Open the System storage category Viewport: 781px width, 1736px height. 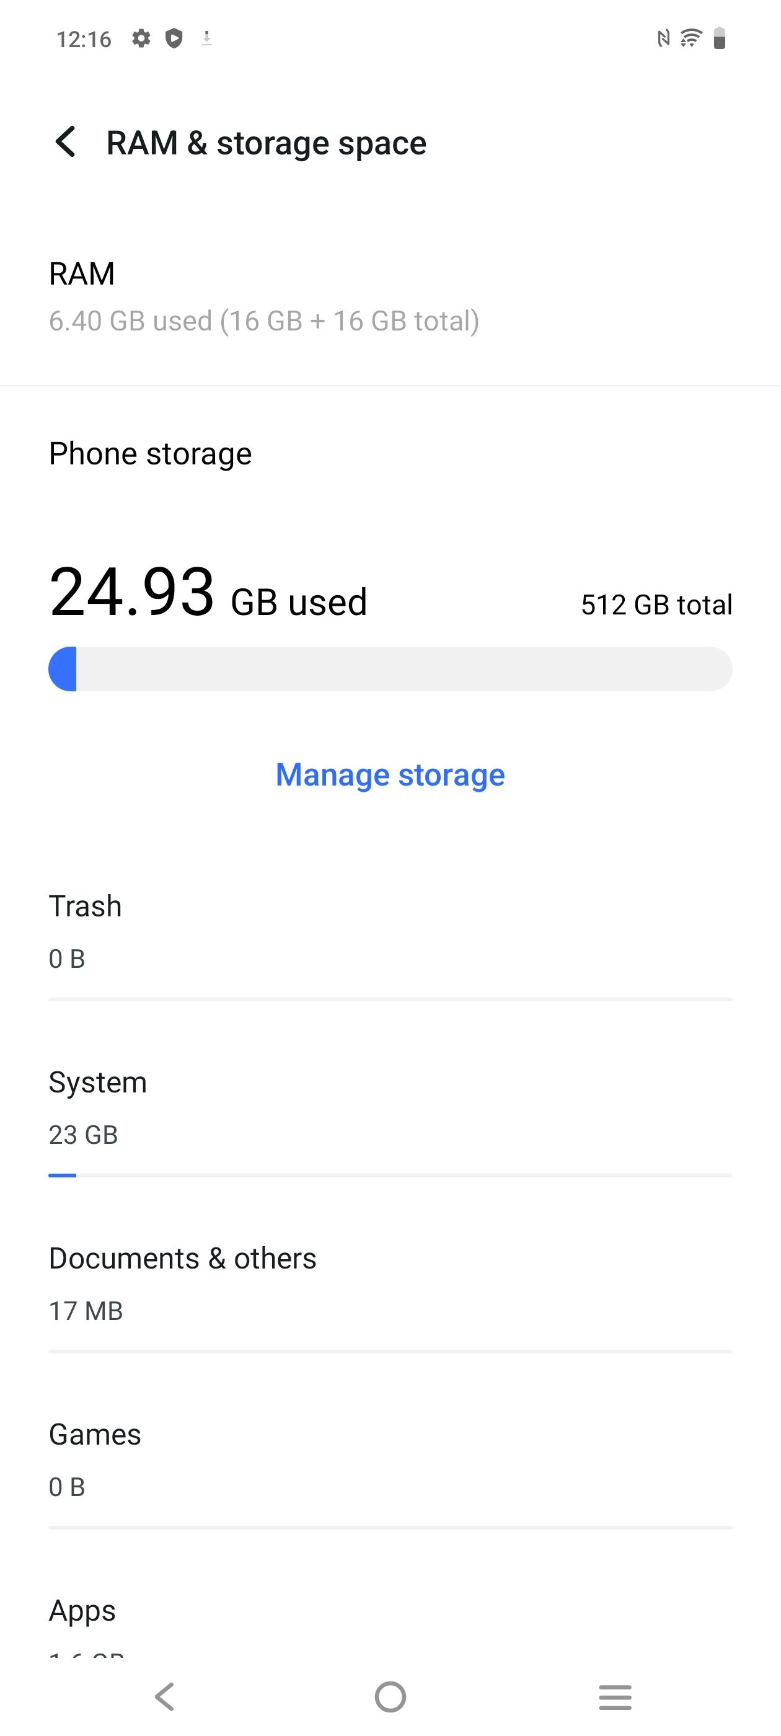point(390,1107)
